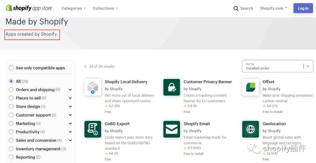Open Customer Privacy Banner title link
The image size is (316, 163).
pos(208,82)
